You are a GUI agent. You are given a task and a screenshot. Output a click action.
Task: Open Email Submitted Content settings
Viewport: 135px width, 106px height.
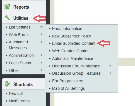(x=74, y=43)
